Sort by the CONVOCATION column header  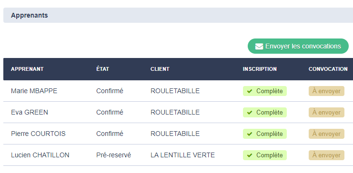pos(328,69)
